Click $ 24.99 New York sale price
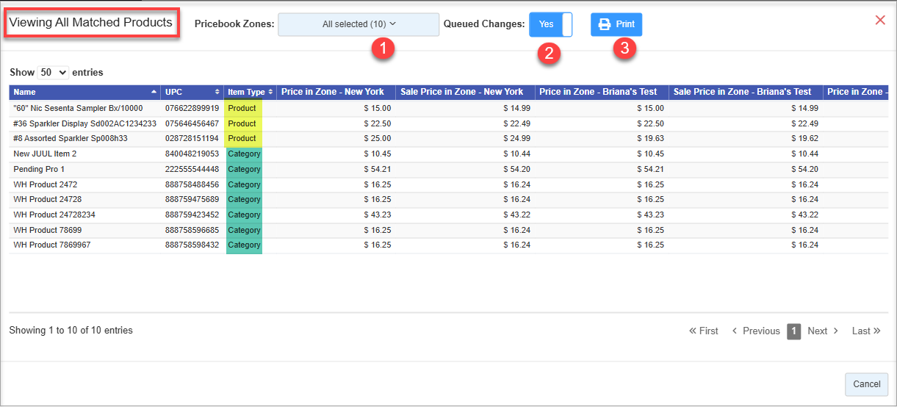897x407 pixels. click(x=517, y=138)
